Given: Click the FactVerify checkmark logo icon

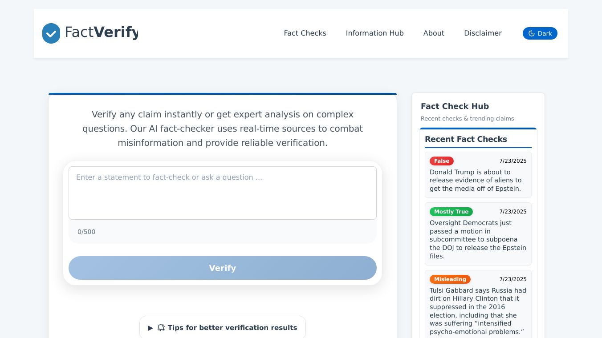Looking at the screenshot, I should (51, 33).
